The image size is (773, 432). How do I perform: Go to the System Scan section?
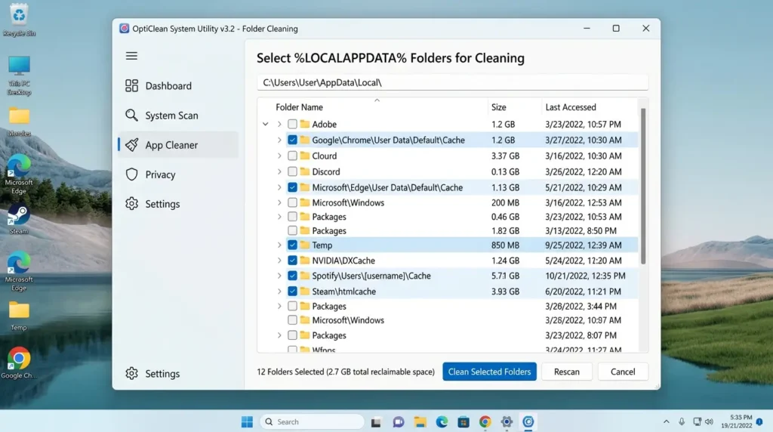(178, 116)
